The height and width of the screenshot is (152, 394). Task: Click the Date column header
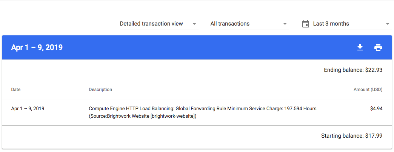coord(16,90)
